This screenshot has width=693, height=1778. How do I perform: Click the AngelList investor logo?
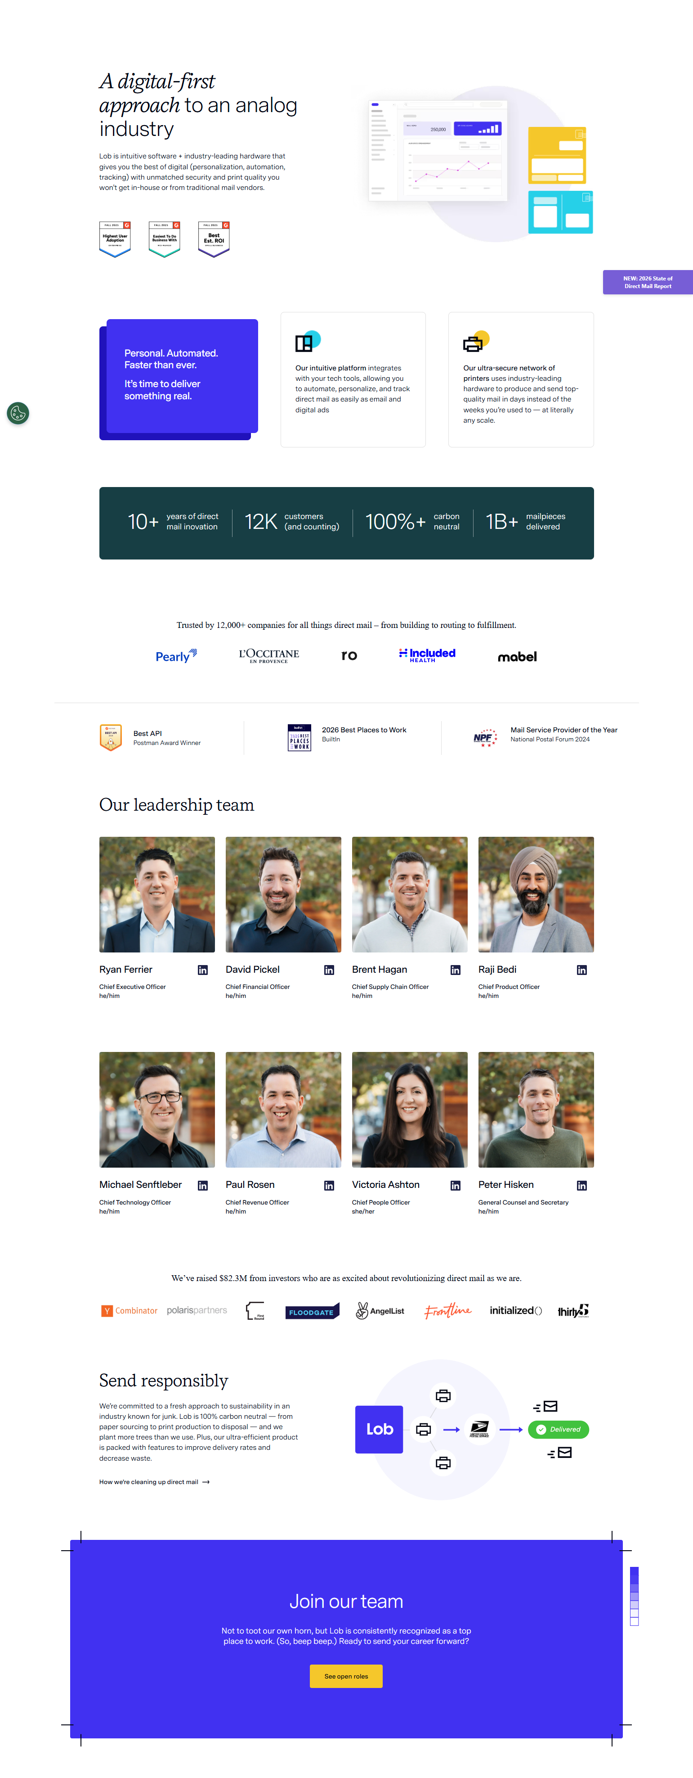pos(380,1311)
